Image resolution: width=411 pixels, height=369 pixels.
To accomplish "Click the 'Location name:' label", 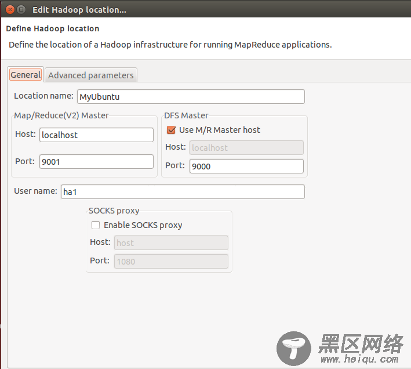I will pos(43,96).
